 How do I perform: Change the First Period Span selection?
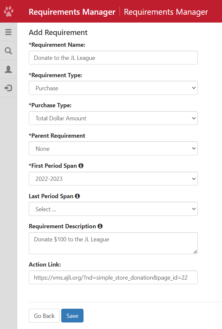(x=113, y=179)
